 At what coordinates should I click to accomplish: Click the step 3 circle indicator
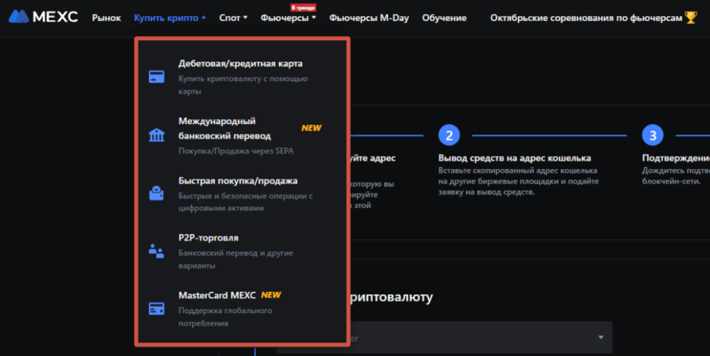pyautogui.click(x=652, y=135)
